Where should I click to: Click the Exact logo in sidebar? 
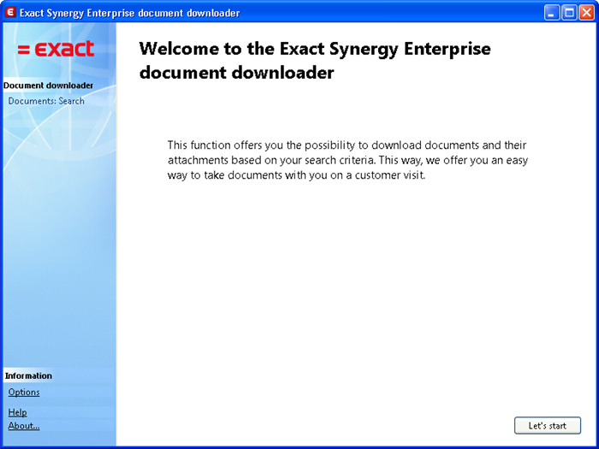coord(56,49)
